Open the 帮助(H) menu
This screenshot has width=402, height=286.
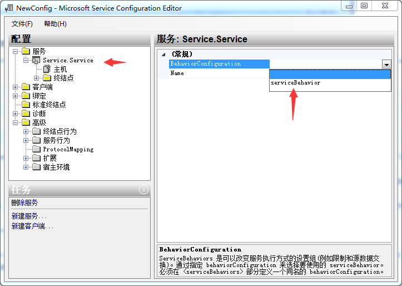[55, 24]
